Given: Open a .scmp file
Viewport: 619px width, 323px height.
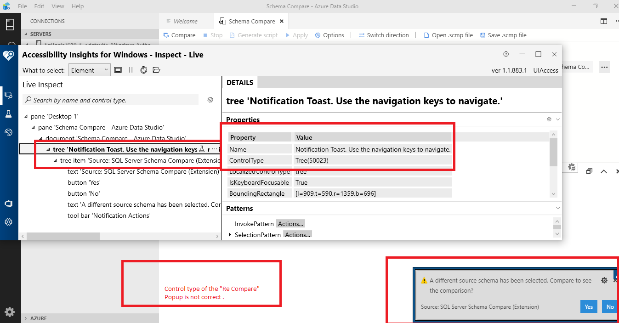Looking at the screenshot, I should tap(448, 35).
